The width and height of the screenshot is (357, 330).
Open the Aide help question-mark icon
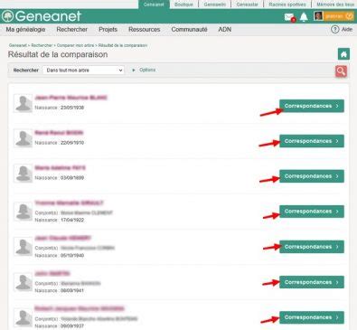pyautogui.click(x=334, y=29)
